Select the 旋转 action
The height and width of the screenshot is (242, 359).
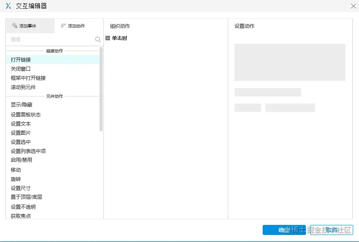click(x=53, y=179)
